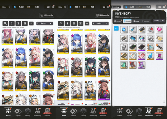Expand the Rarity sort dropdown in left panel
This screenshot has width=167, height=119.
(44, 23)
